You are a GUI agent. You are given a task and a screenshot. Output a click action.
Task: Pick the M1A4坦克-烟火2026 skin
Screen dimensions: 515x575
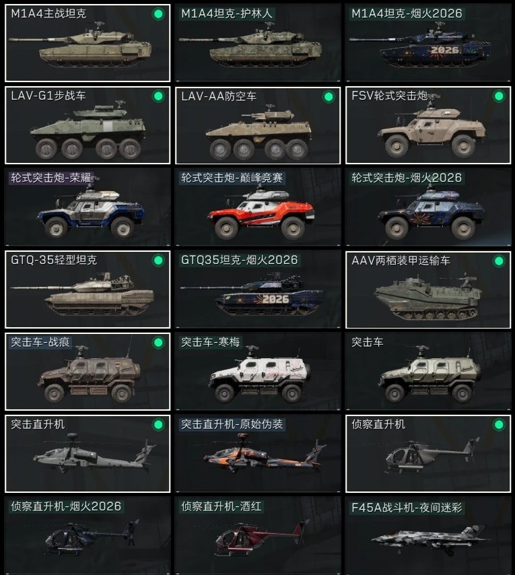click(x=428, y=43)
